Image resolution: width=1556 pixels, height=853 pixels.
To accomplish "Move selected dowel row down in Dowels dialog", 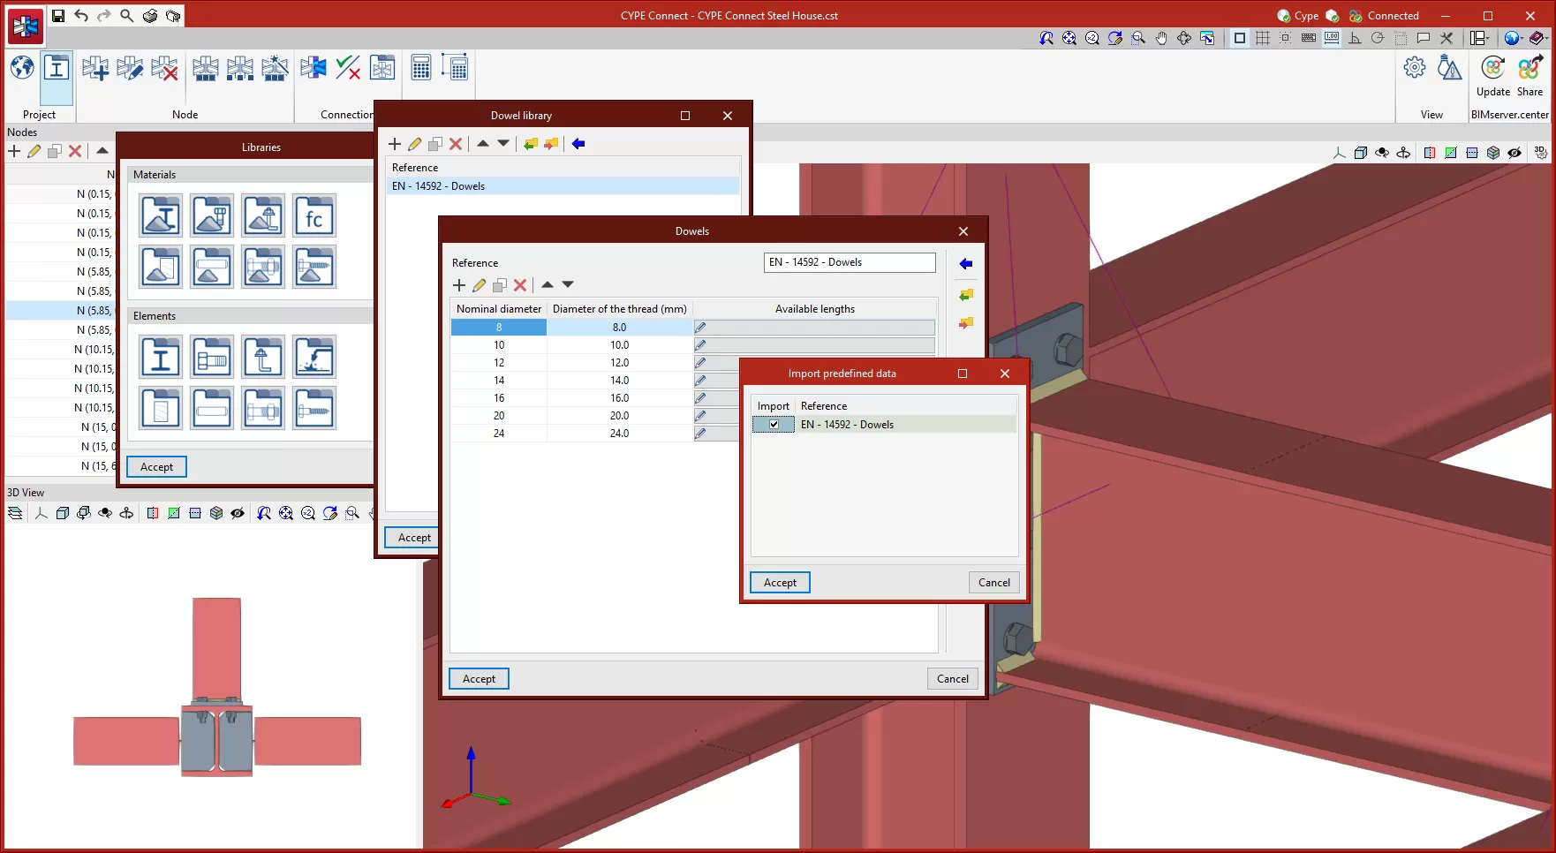I will click(568, 284).
